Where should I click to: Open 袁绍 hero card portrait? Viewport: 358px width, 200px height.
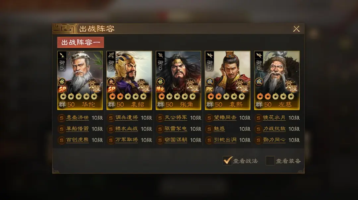129,80
